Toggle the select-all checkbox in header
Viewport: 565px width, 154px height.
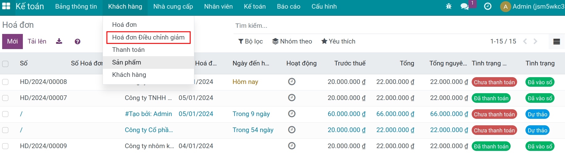click(x=5, y=64)
